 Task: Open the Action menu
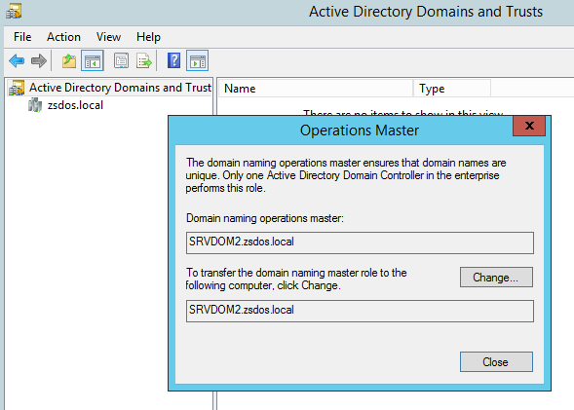[x=63, y=37]
